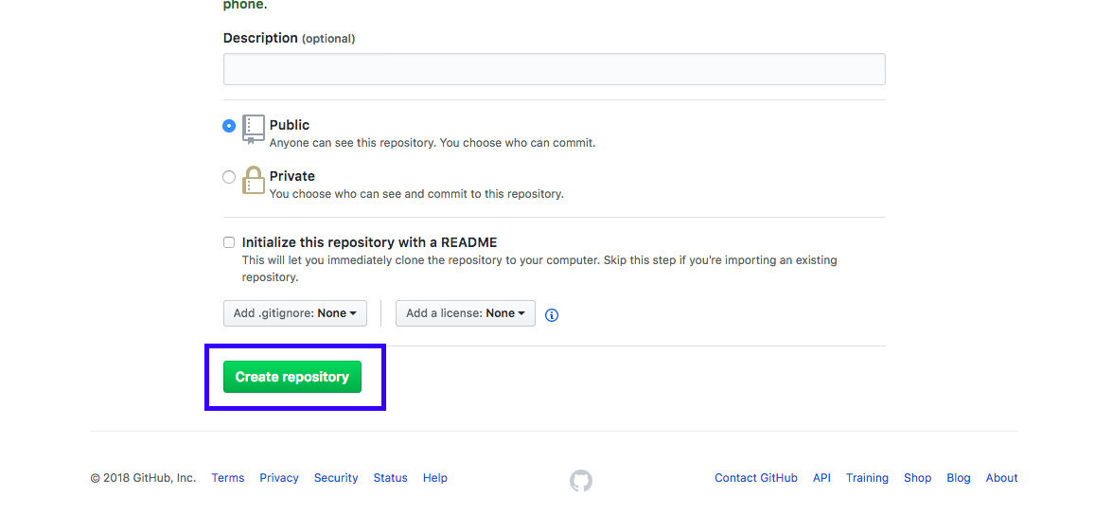Expand the Add a license dropdown

tap(465, 313)
